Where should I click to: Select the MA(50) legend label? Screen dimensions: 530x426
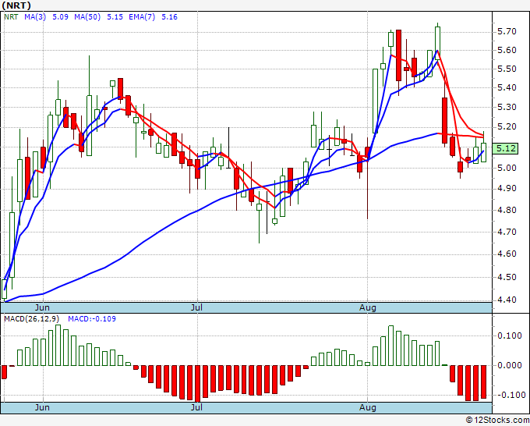coord(87,17)
